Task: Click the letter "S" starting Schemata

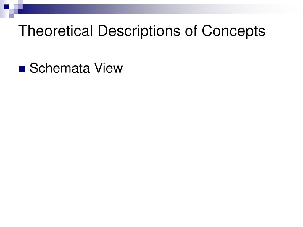Action: click(34, 68)
